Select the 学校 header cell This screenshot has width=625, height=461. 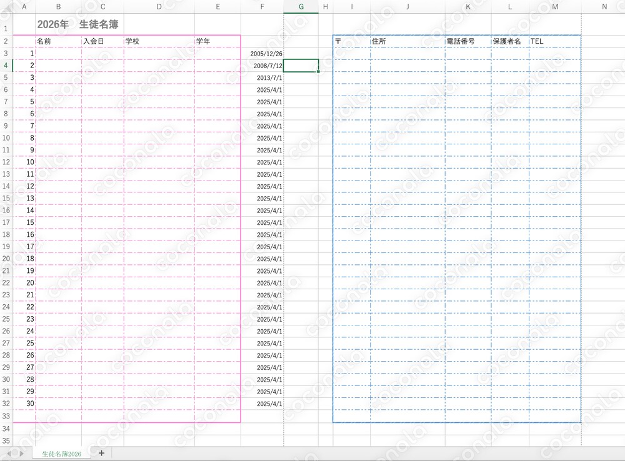point(159,41)
